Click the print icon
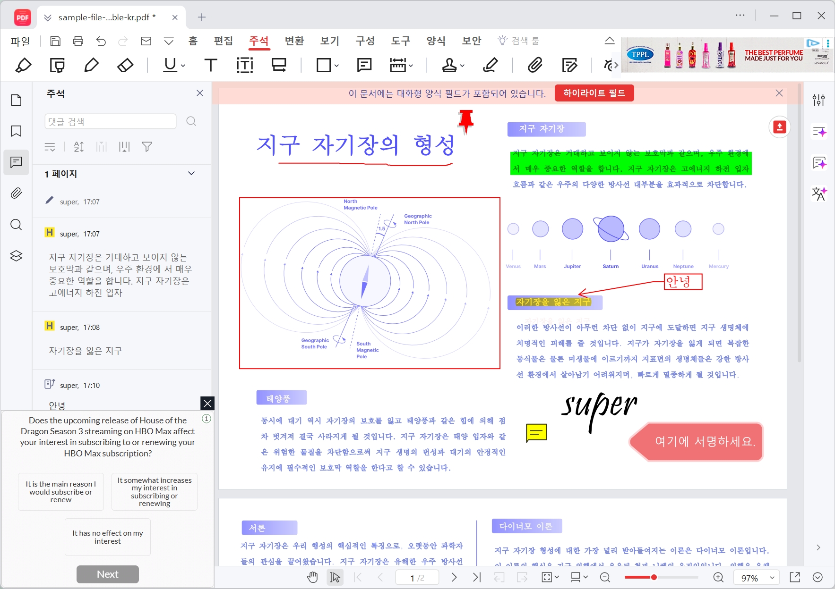Image resolution: width=835 pixels, height=589 pixels. click(78, 41)
